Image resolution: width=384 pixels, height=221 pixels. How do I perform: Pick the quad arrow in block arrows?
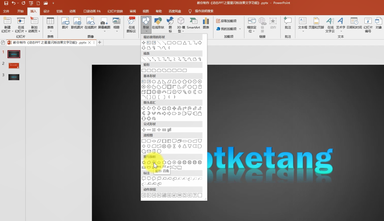[x=174, y=108]
